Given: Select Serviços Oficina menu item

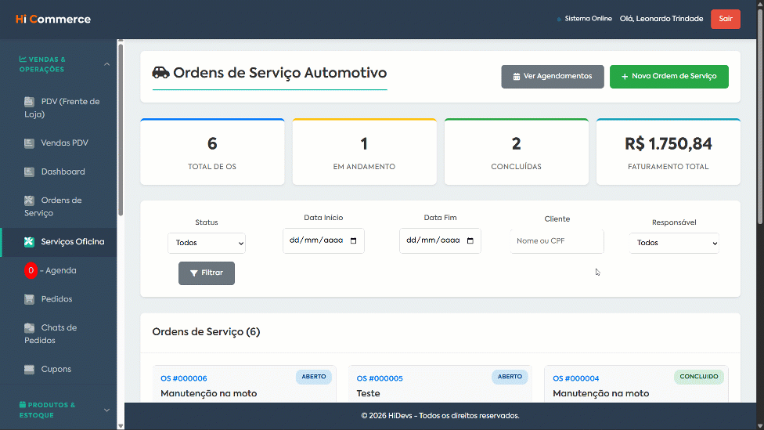Looking at the screenshot, I should pyautogui.click(x=59, y=242).
